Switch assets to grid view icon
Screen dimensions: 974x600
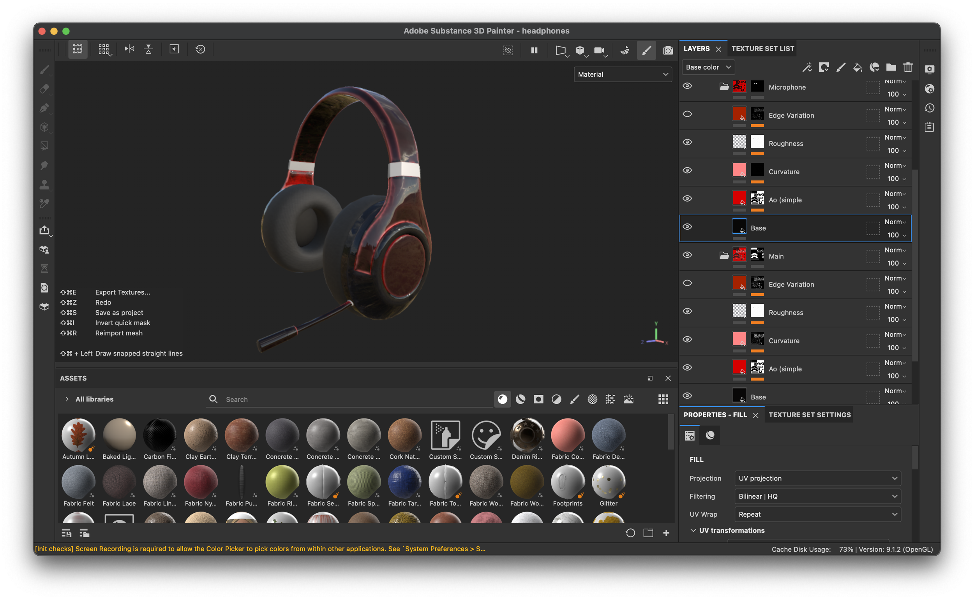[x=663, y=399]
